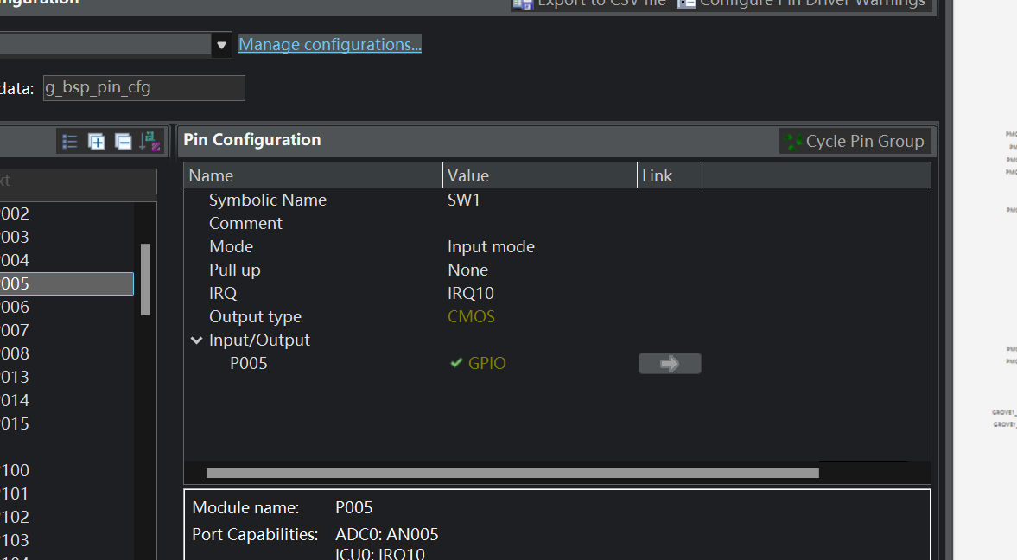Select the pin ending in 103
Viewport: 1017px width, 560px height.
67,540
